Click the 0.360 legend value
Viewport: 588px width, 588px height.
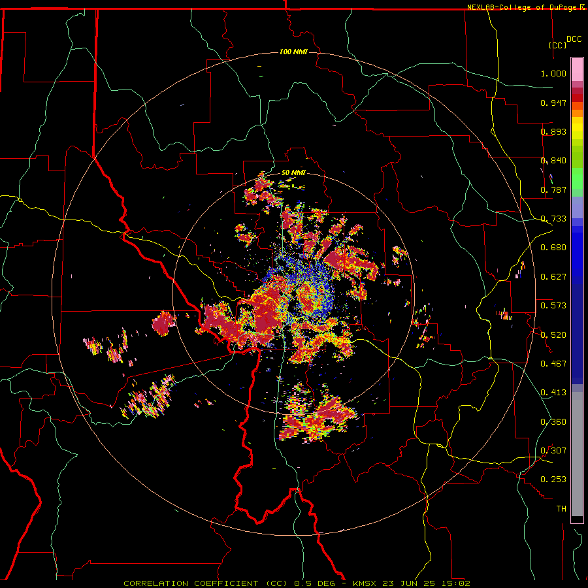(x=553, y=421)
